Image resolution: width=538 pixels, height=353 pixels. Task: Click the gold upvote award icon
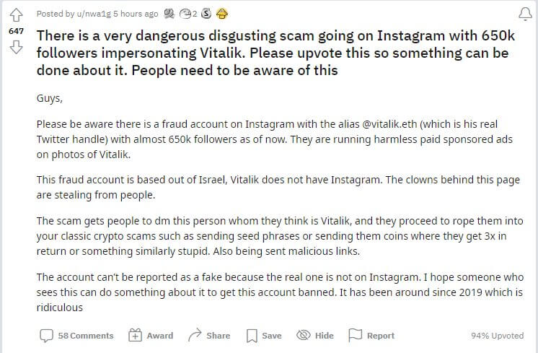222,14
